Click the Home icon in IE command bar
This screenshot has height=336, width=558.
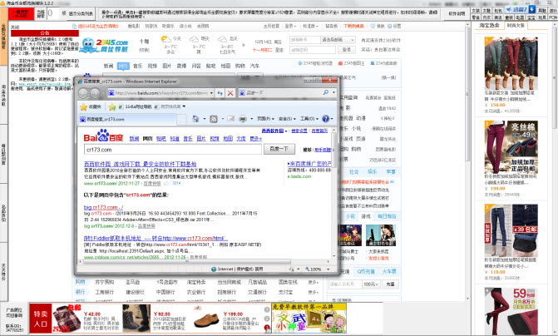tap(195, 119)
